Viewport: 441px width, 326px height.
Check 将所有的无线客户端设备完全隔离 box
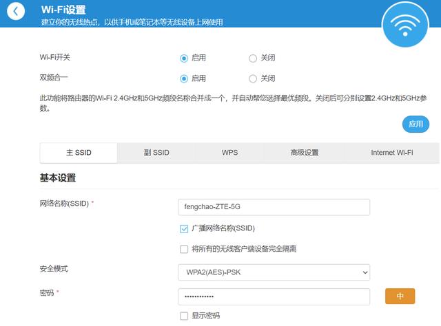(184, 249)
